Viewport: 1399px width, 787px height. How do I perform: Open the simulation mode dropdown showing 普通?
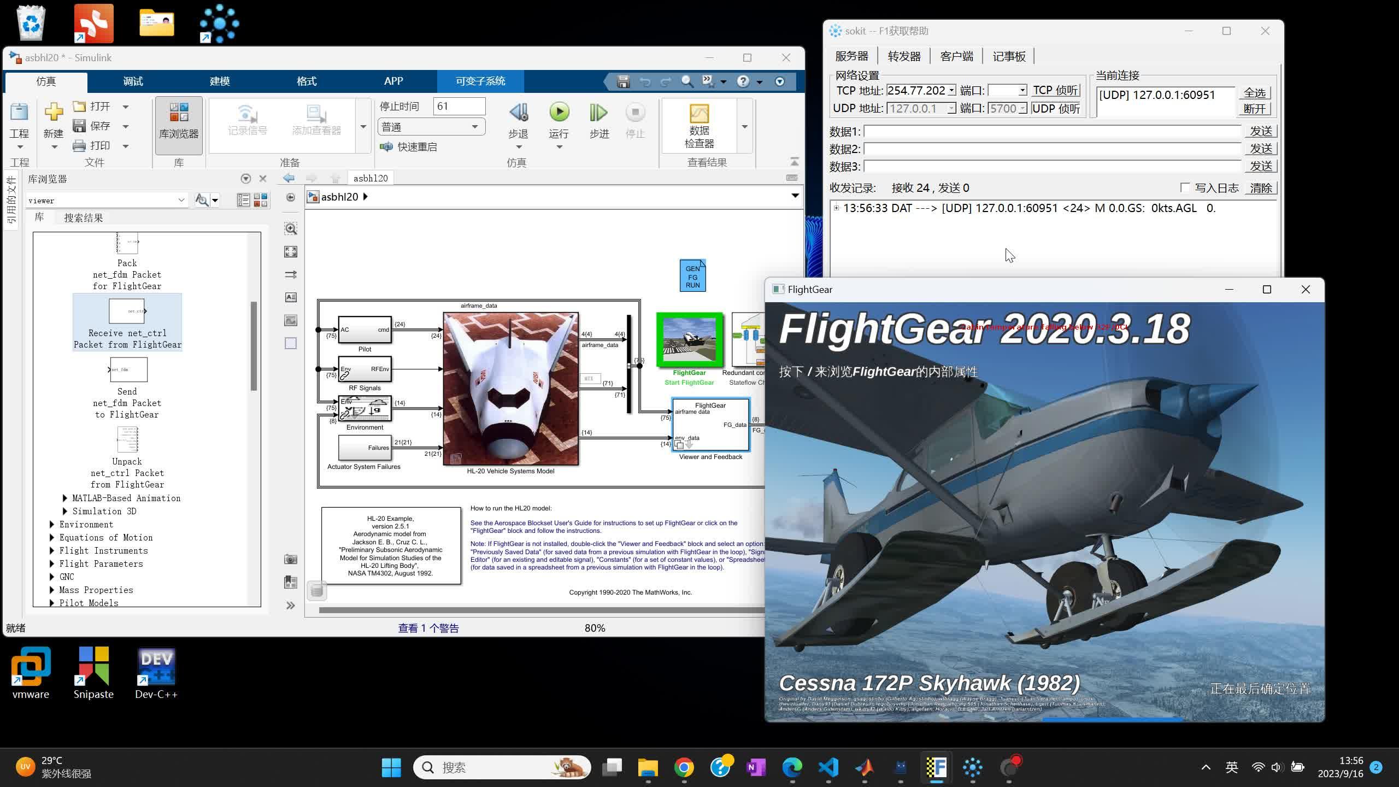pos(431,126)
